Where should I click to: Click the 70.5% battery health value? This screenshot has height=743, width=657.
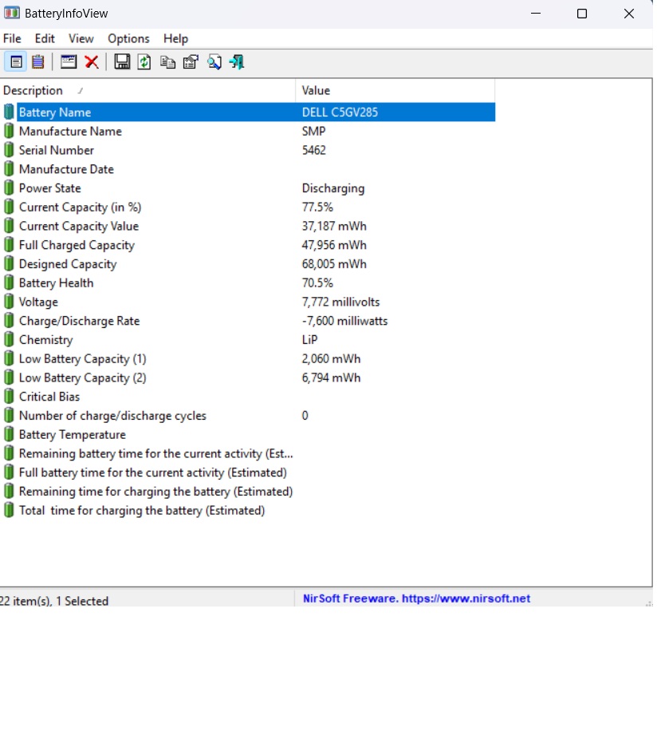point(317,283)
